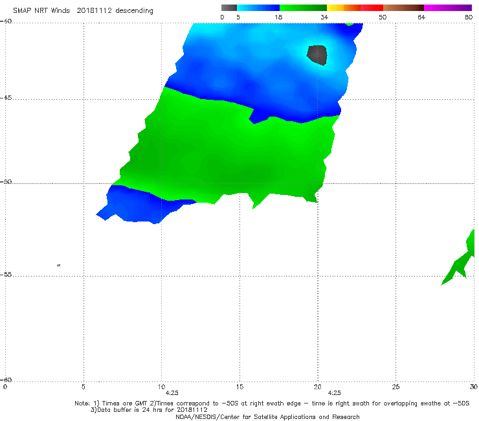Click the "15" longitude axis label
This screenshot has width=479, height=421.
pyautogui.click(x=240, y=387)
